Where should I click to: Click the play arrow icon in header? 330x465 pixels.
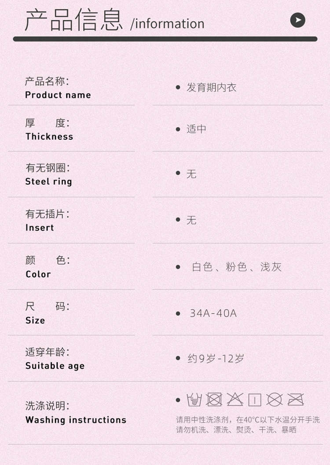pyautogui.click(x=298, y=20)
